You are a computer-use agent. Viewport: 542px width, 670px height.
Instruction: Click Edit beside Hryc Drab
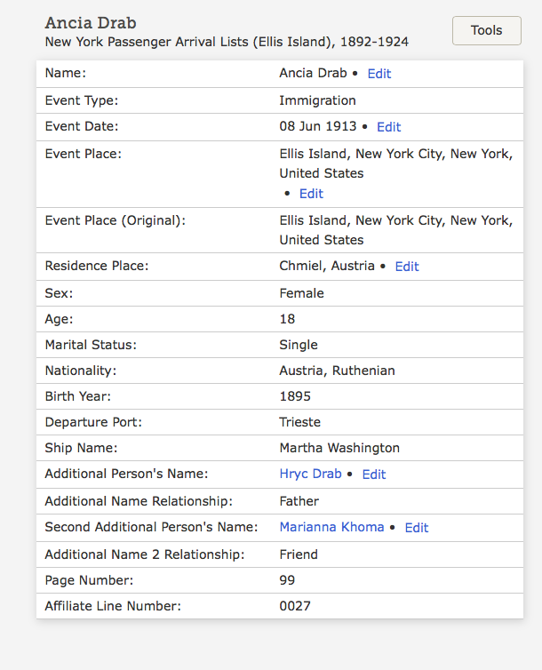point(374,475)
